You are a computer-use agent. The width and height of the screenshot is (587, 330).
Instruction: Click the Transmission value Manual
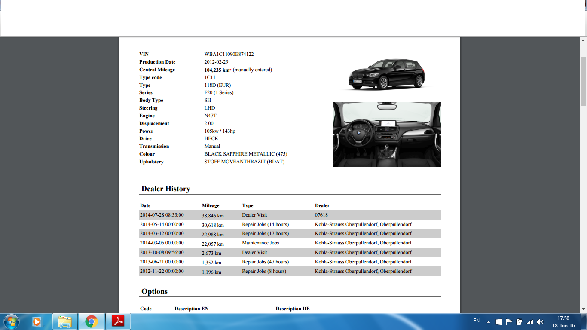pos(212,146)
